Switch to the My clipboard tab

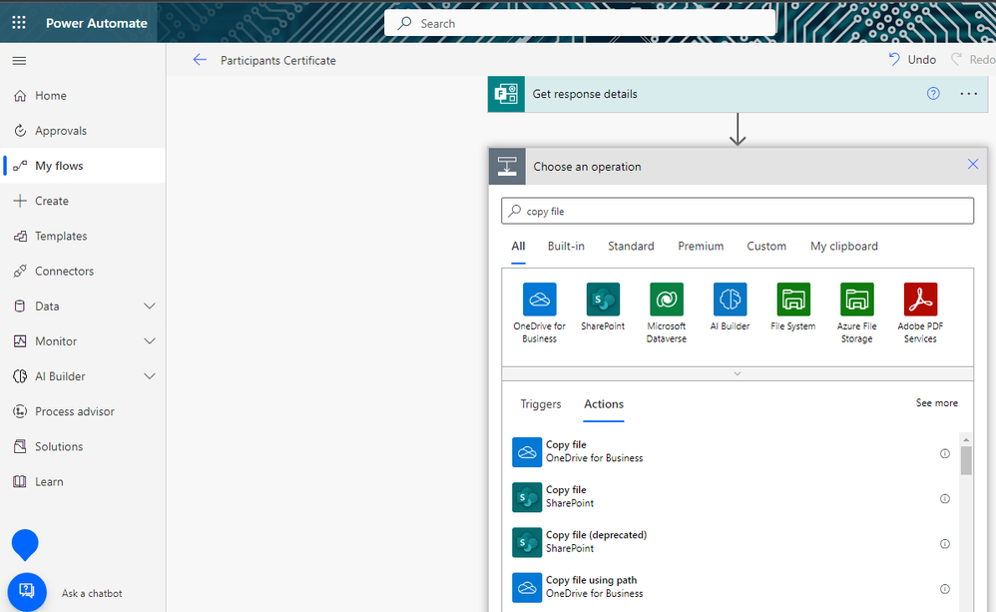pyautogui.click(x=844, y=246)
